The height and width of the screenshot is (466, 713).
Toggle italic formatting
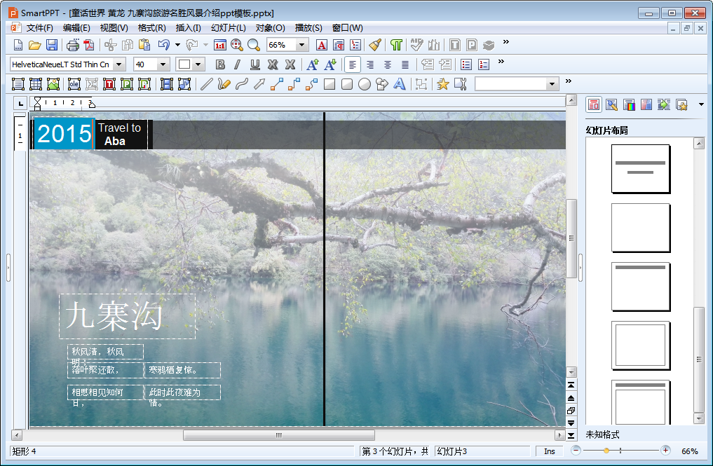pos(238,64)
